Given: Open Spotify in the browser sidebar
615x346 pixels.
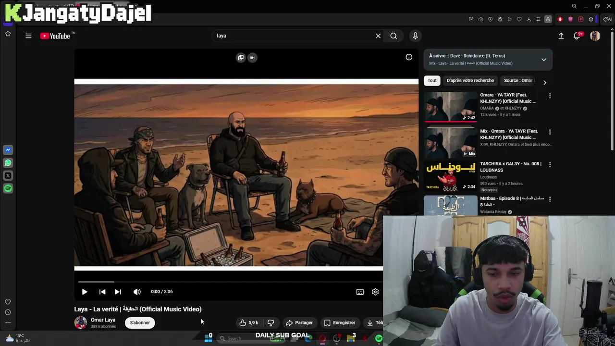Looking at the screenshot, I should 8,189.
